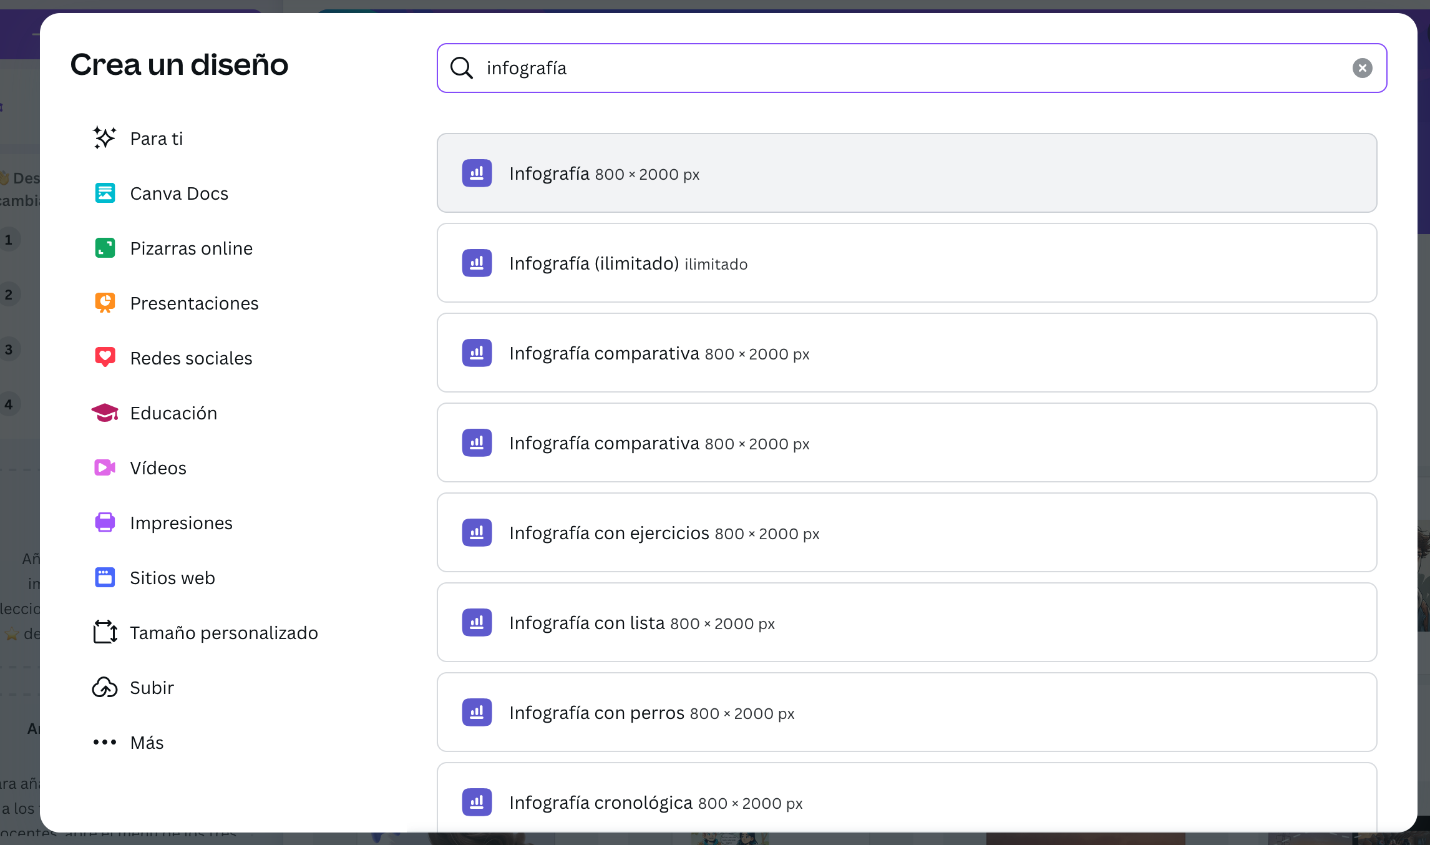Click the Sitios web browser icon

tap(104, 577)
